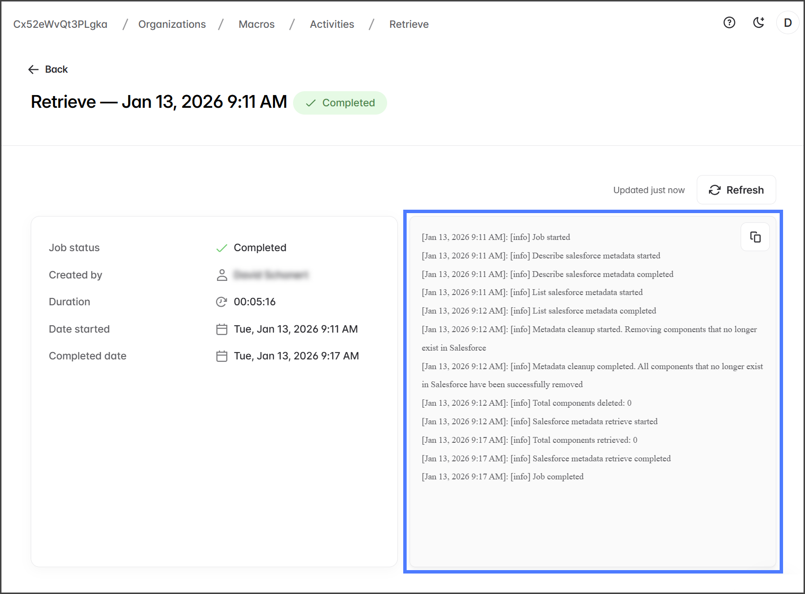The image size is (805, 594).
Task: Click the green Completed status badge
Action: (x=340, y=103)
